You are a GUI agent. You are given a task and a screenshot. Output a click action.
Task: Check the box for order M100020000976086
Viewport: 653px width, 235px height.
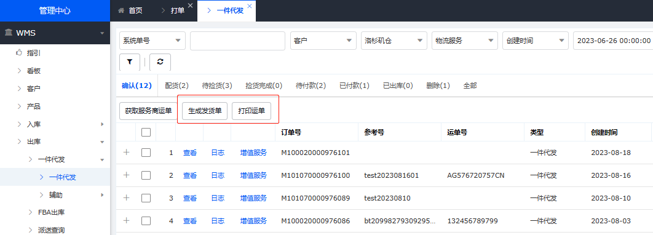(146, 220)
